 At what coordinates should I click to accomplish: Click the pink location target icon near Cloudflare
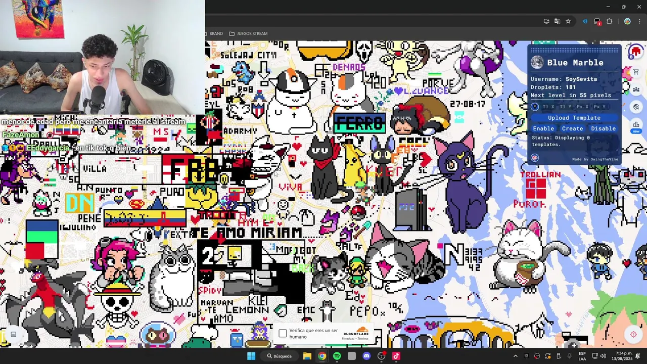point(633,334)
